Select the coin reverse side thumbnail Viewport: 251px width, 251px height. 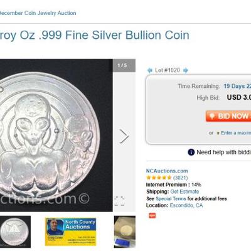pyautogui.click(x=15, y=232)
